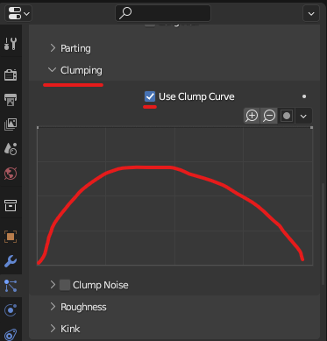Open the Scene properties tab
The image size is (327, 341).
[11, 149]
